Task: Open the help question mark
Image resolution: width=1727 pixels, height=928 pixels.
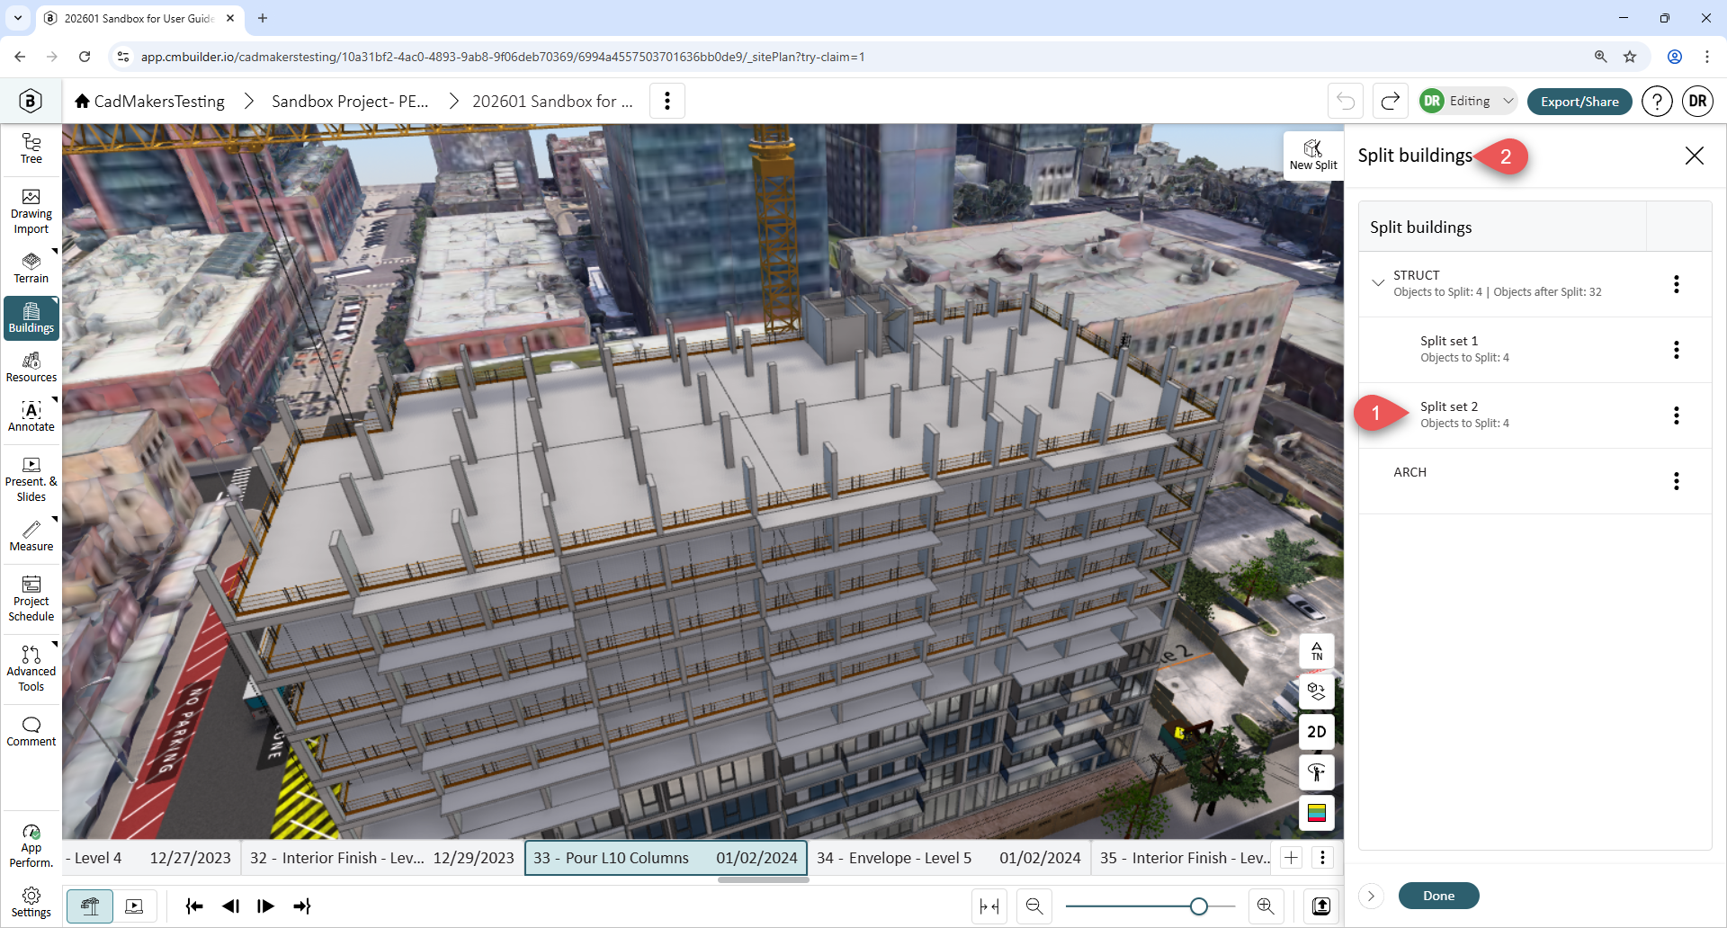Action: click(1657, 101)
